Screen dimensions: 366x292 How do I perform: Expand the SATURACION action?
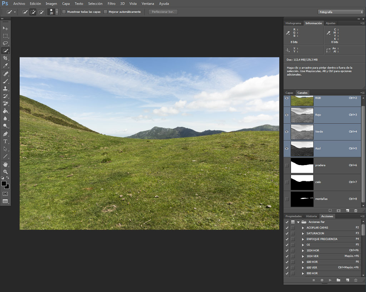click(x=303, y=233)
